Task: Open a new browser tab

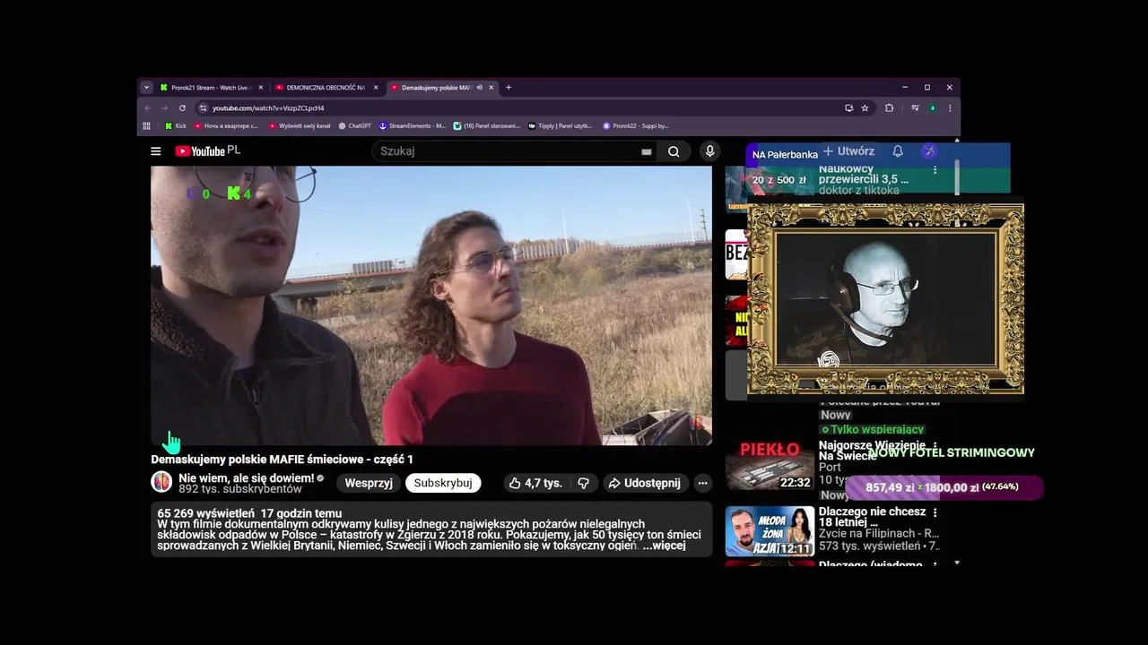Action: coord(509,87)
